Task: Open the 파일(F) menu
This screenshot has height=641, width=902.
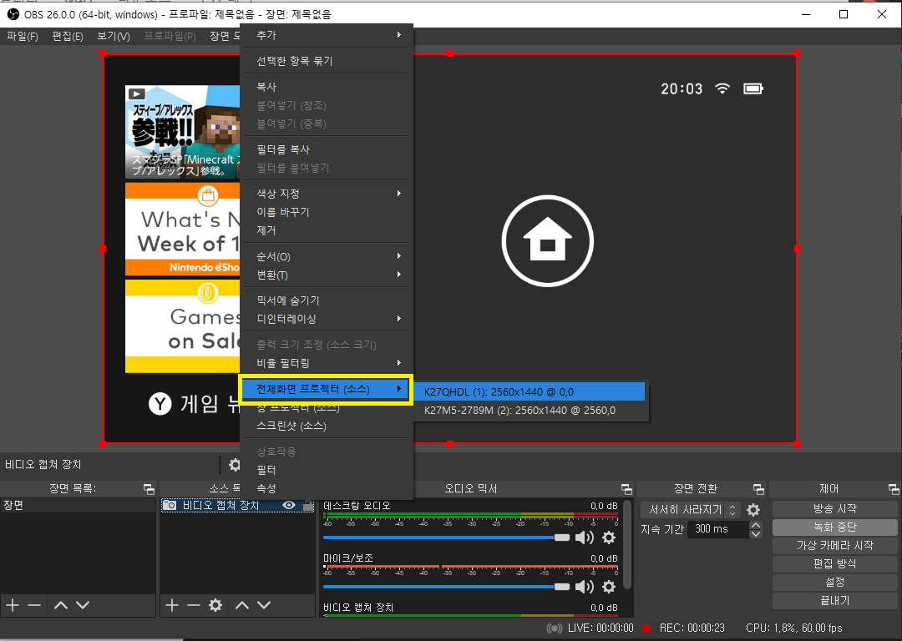Action: [x=21, y=36]
